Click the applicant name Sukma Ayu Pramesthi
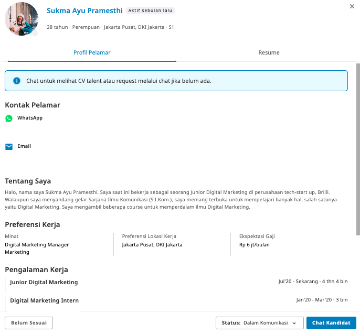360x335 pixels. (84, 10)
